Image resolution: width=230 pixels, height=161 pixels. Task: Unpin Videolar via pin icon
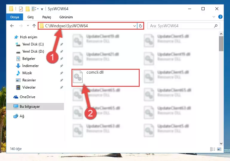pyautogui.click(x=61, y=87)
